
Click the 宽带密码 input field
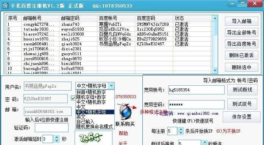(197, 105)
